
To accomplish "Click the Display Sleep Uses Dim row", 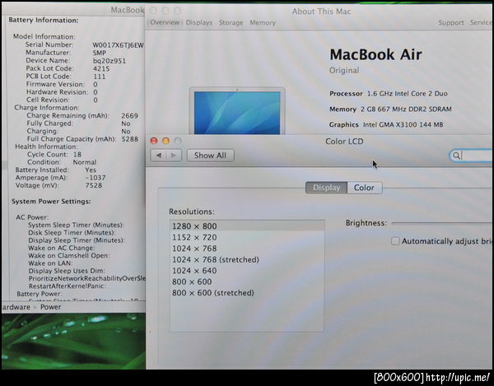I will (x=67, y=271).
